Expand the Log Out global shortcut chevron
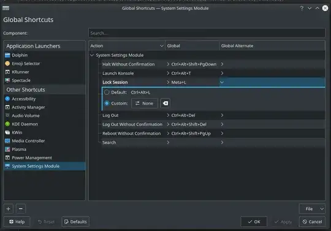This screenshot has height=231, width=331. pyautogui.click(x=168, y=115)
